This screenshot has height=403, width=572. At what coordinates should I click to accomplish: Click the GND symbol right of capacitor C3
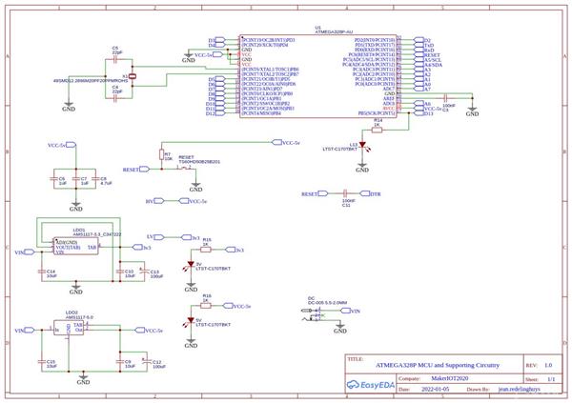point(472,111)
